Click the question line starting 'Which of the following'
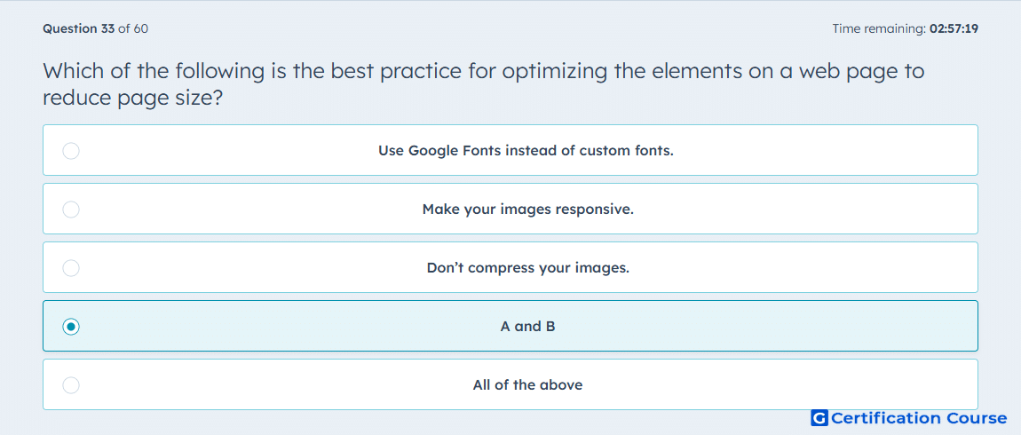The image size is (1021, 435). click(484, 70)
